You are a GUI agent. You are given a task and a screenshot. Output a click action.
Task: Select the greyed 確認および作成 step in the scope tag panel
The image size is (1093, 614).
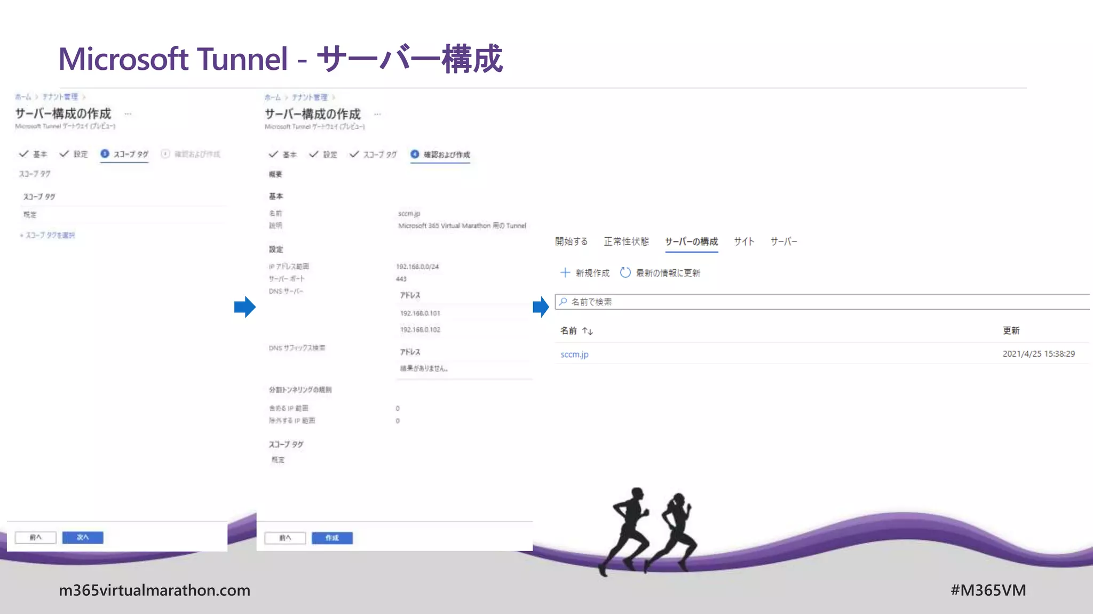pyautogui.click(x=191, y=154)
